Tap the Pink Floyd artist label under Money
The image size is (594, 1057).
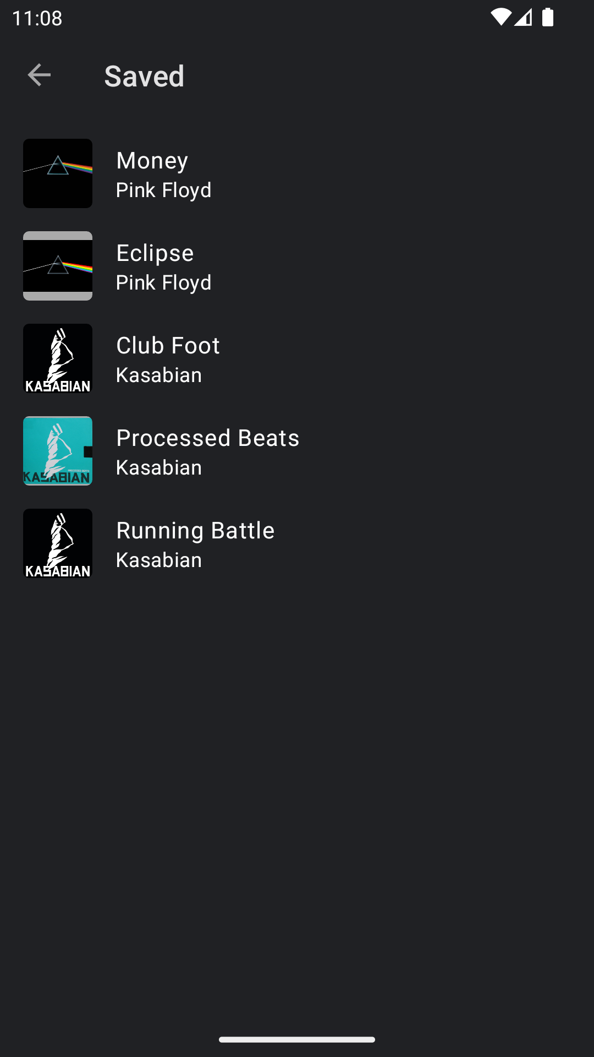click(164, 190)
